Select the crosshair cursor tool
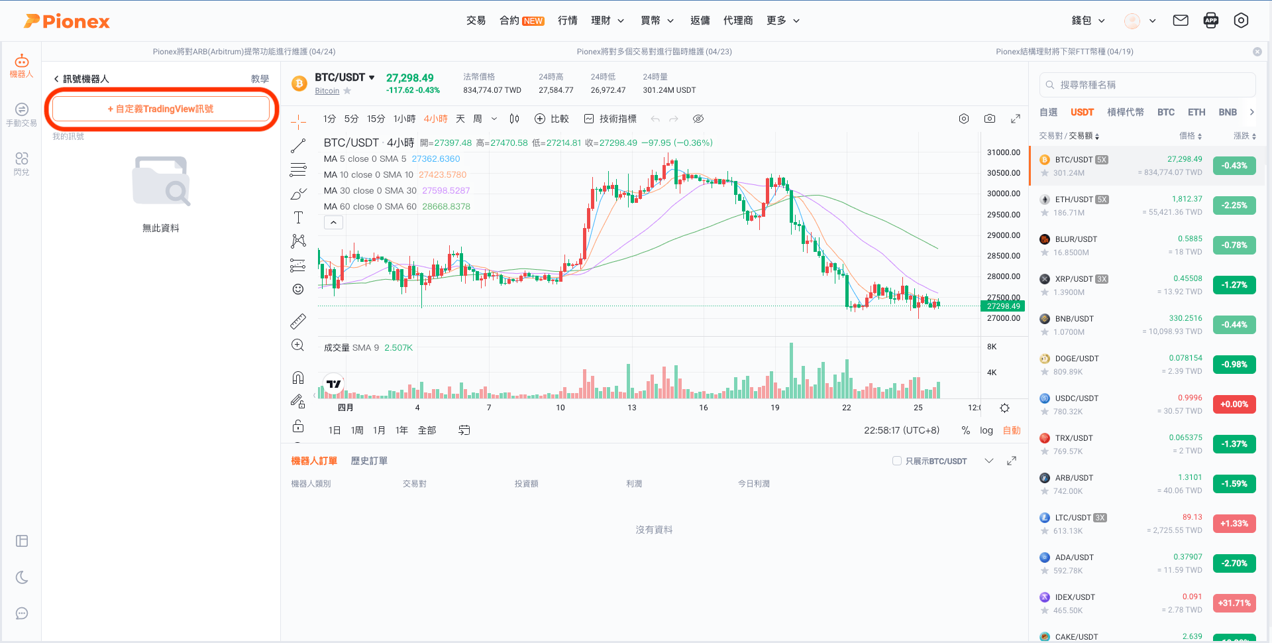 (x=298, y=121)
